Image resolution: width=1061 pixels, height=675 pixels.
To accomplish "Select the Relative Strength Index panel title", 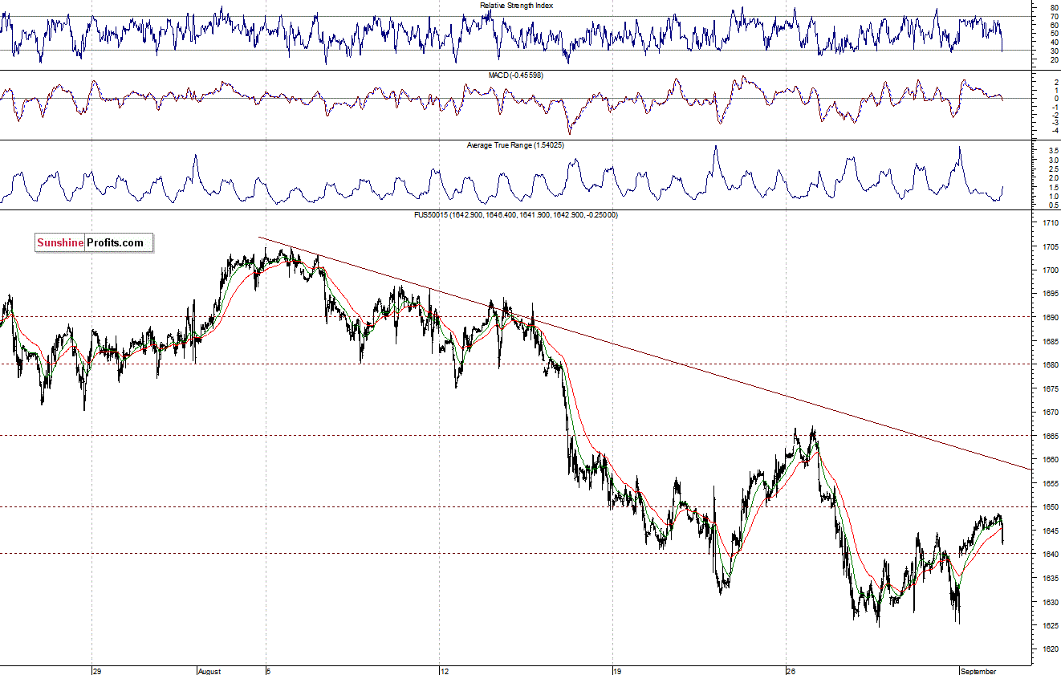I will pos(516,5).
